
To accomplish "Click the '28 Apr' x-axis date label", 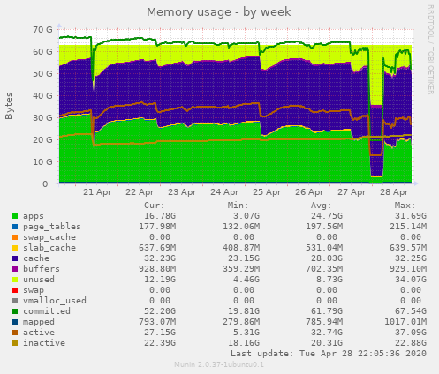I will 394,192.
